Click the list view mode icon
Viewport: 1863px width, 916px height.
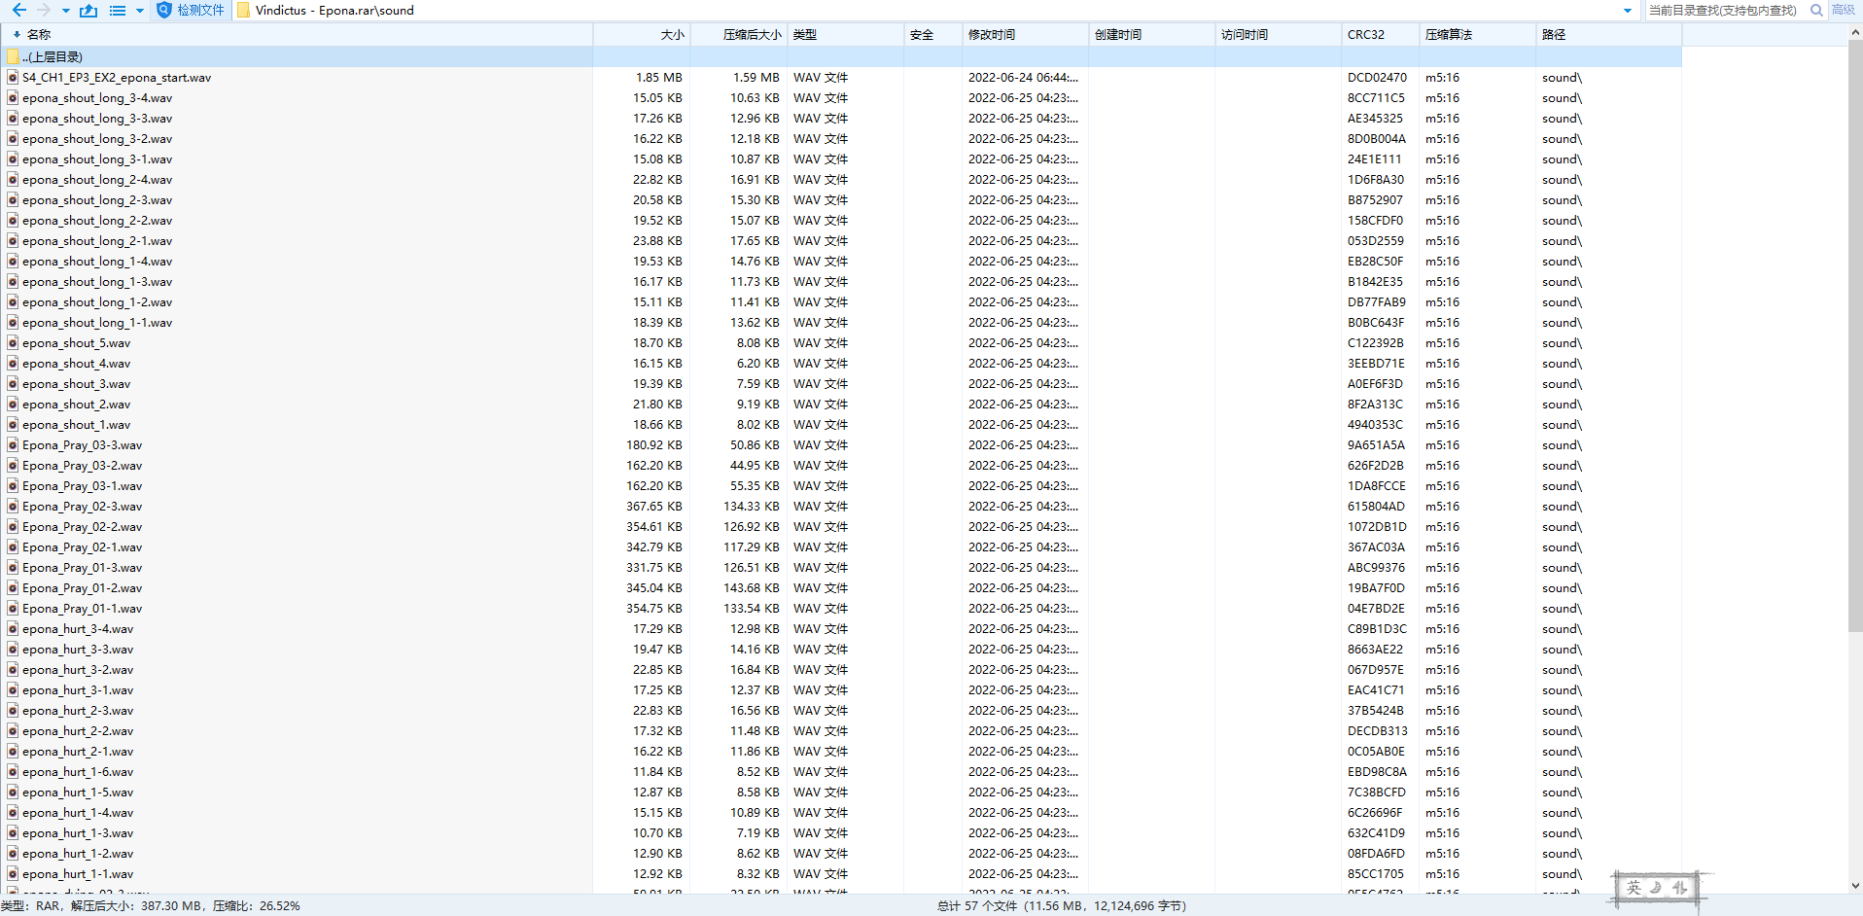[118, 11]
